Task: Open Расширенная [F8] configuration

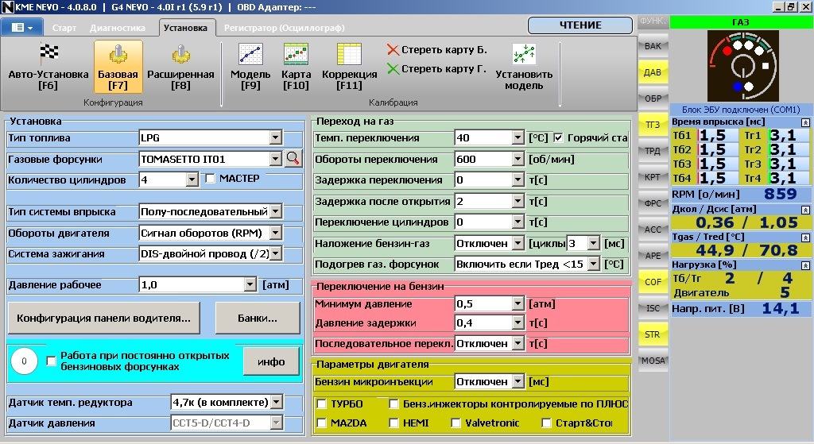Action: tap(180, 67)
